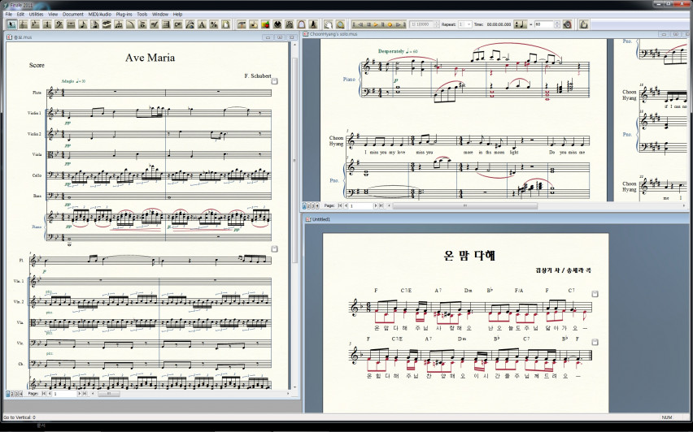Select the Speedy Entry tool

click(x=94, y=24)
